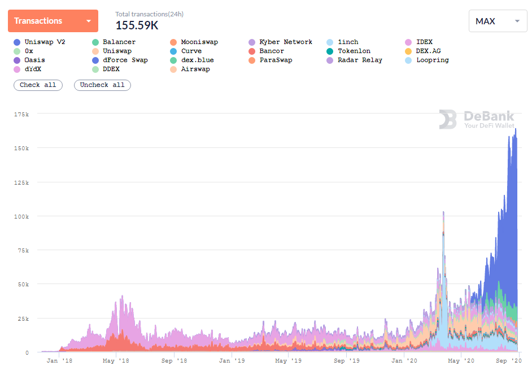Toggle the Airswap legend entry
The image size is (532, 375).
190,69
